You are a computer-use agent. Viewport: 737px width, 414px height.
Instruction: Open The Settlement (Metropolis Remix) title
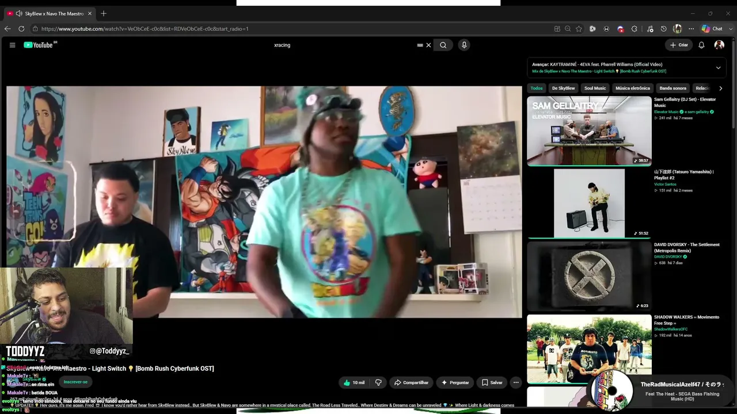click(x=687, y=248)
